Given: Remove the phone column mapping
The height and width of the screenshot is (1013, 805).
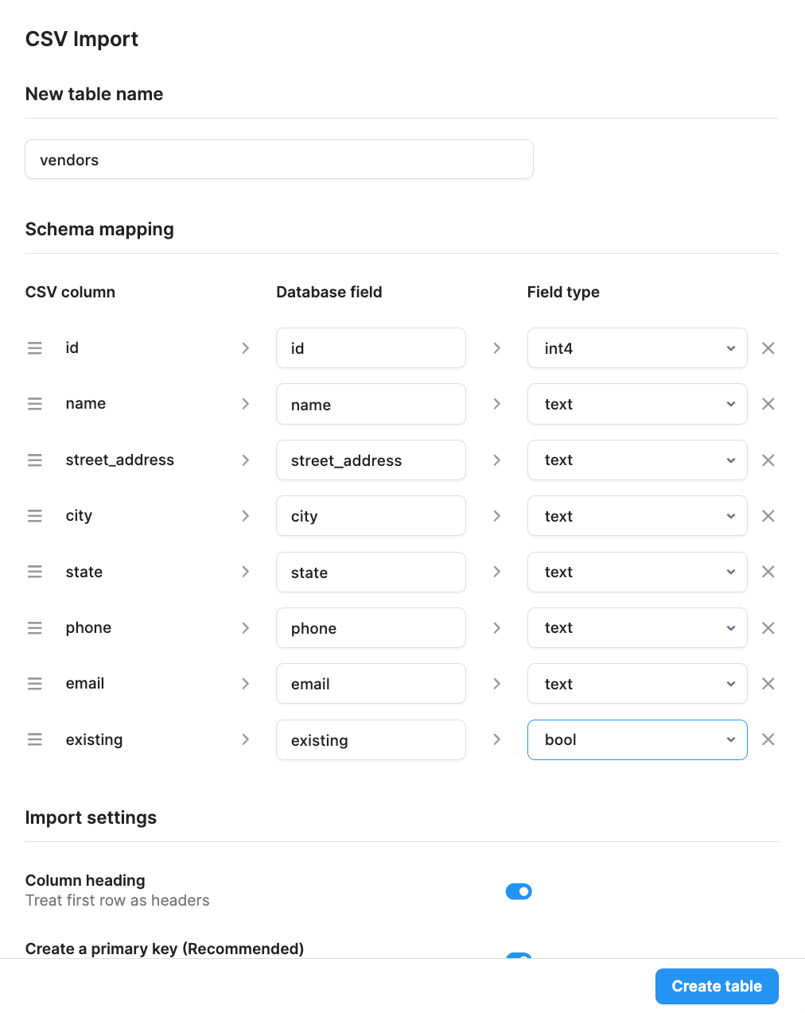Looking at the screenshot, I should [768, 628].
